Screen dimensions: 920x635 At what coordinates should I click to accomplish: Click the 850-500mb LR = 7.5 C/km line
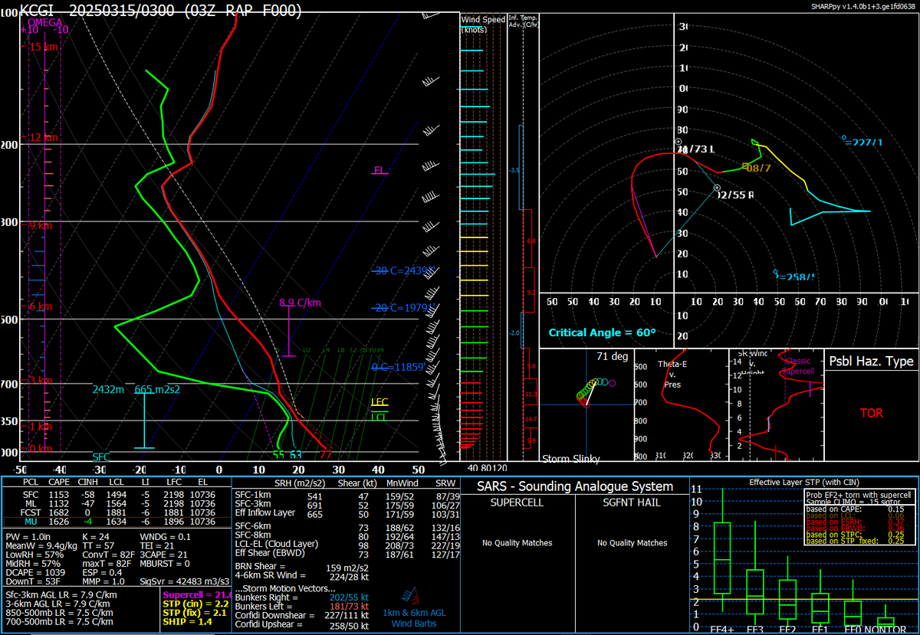pyautogui.click(x=60, y=613)
